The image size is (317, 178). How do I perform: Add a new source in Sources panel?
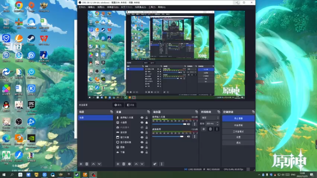coord(118,164)
